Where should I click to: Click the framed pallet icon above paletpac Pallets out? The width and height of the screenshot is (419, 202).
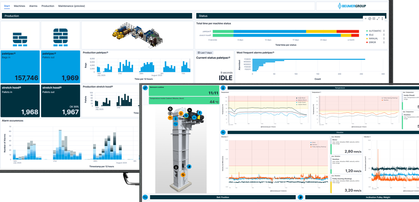coord(60,37)
